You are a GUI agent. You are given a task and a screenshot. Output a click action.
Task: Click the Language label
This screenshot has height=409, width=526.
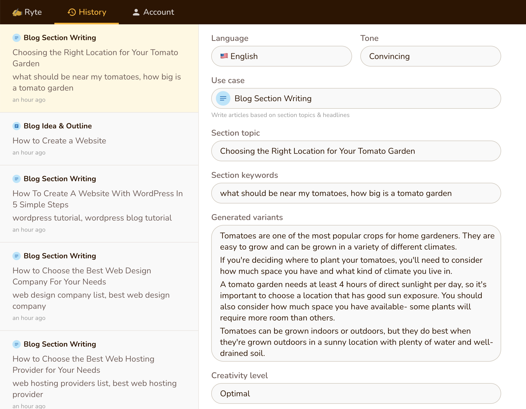tap(230, 38)
